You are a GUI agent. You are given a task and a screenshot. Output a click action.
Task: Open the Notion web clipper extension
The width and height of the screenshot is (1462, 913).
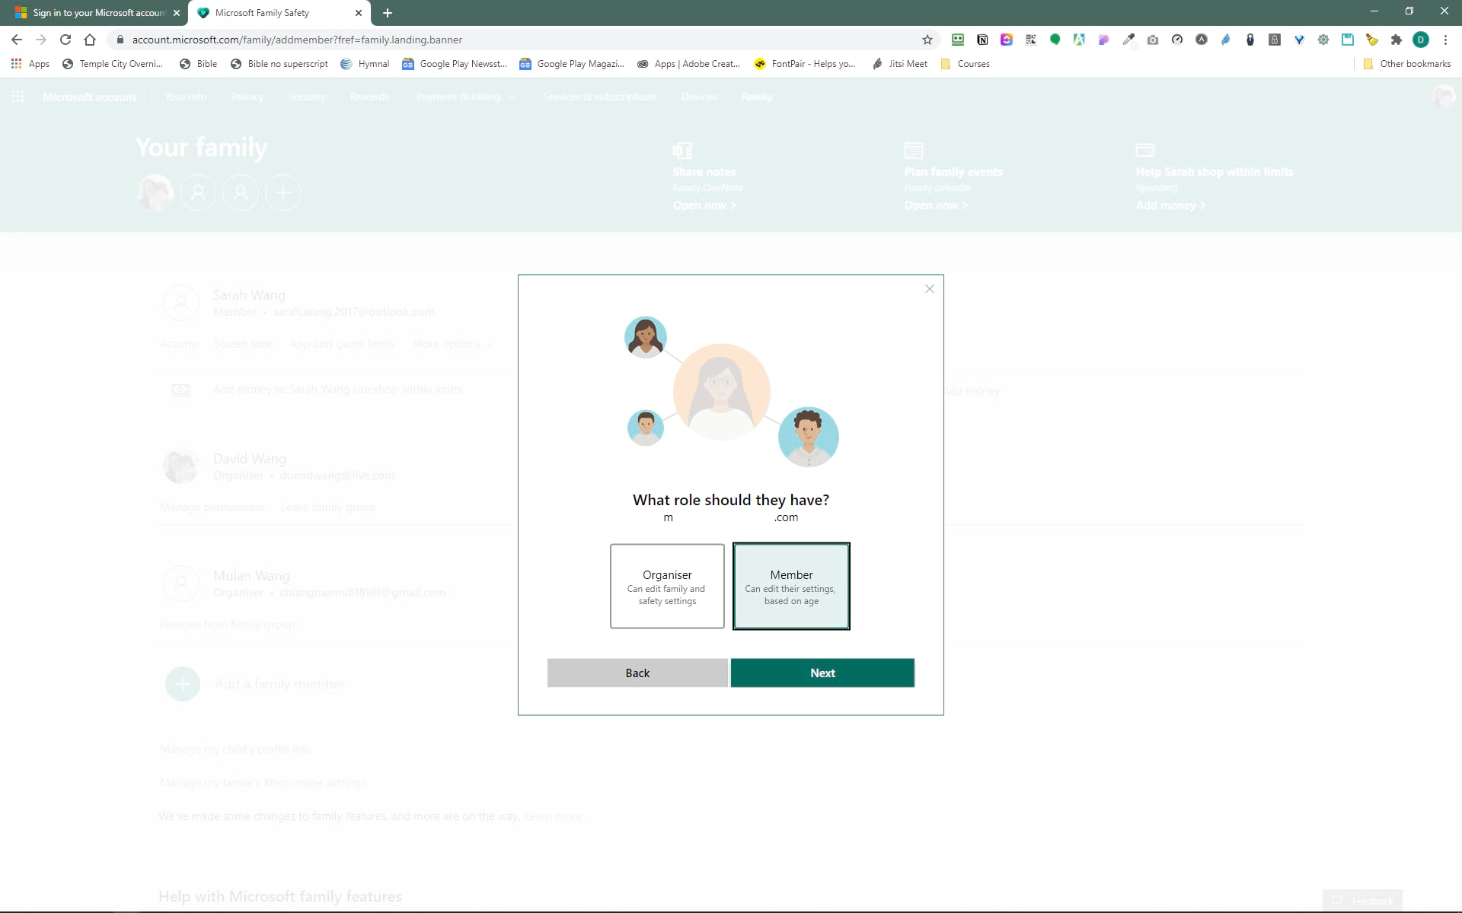click(982, 40)
